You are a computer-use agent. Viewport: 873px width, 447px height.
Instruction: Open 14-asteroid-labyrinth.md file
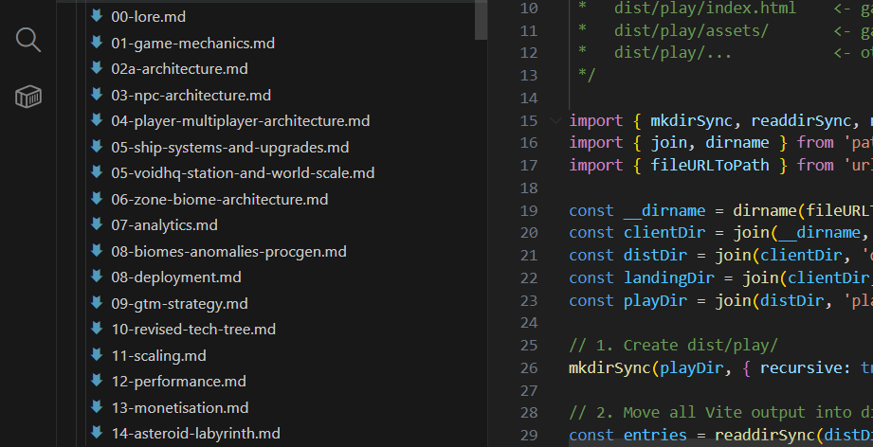coord(195,433)
